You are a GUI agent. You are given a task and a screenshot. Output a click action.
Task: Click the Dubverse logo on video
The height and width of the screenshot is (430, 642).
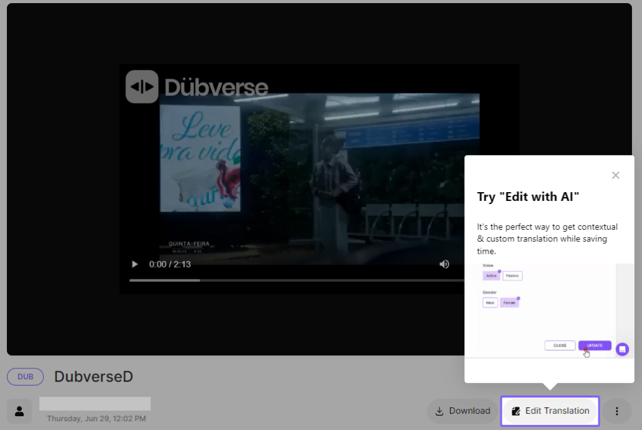pos(197,87)
